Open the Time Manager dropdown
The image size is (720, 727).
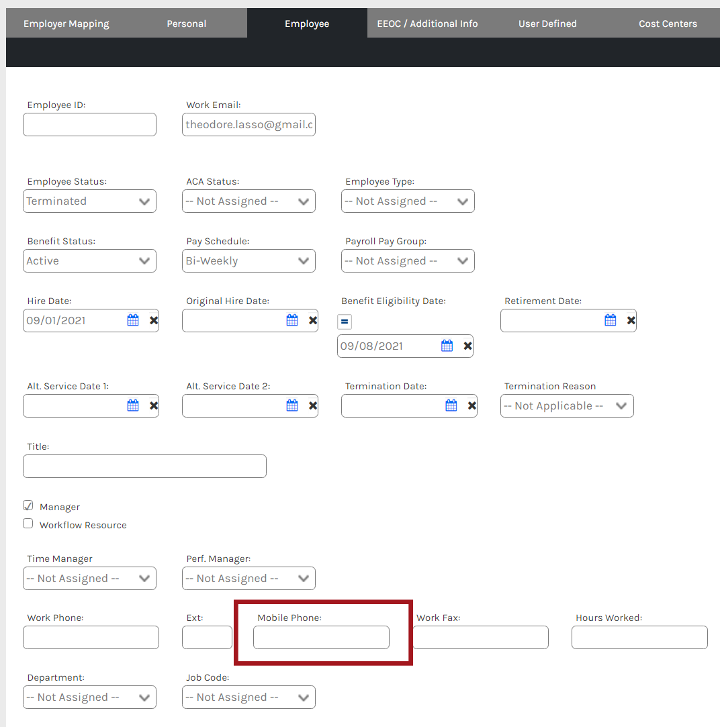tap(89, 578)
